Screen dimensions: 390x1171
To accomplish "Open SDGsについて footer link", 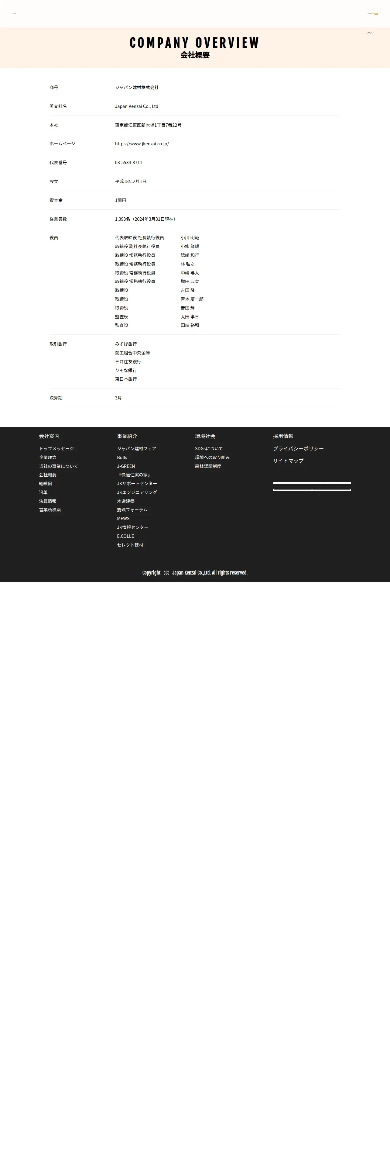I will [209, 449].
